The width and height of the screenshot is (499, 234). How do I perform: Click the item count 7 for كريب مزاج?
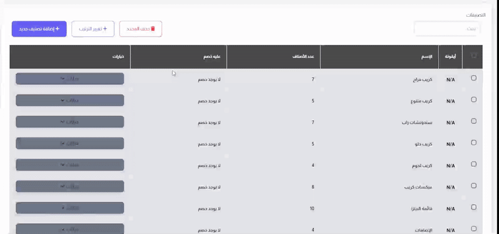(x=313, y=79)
